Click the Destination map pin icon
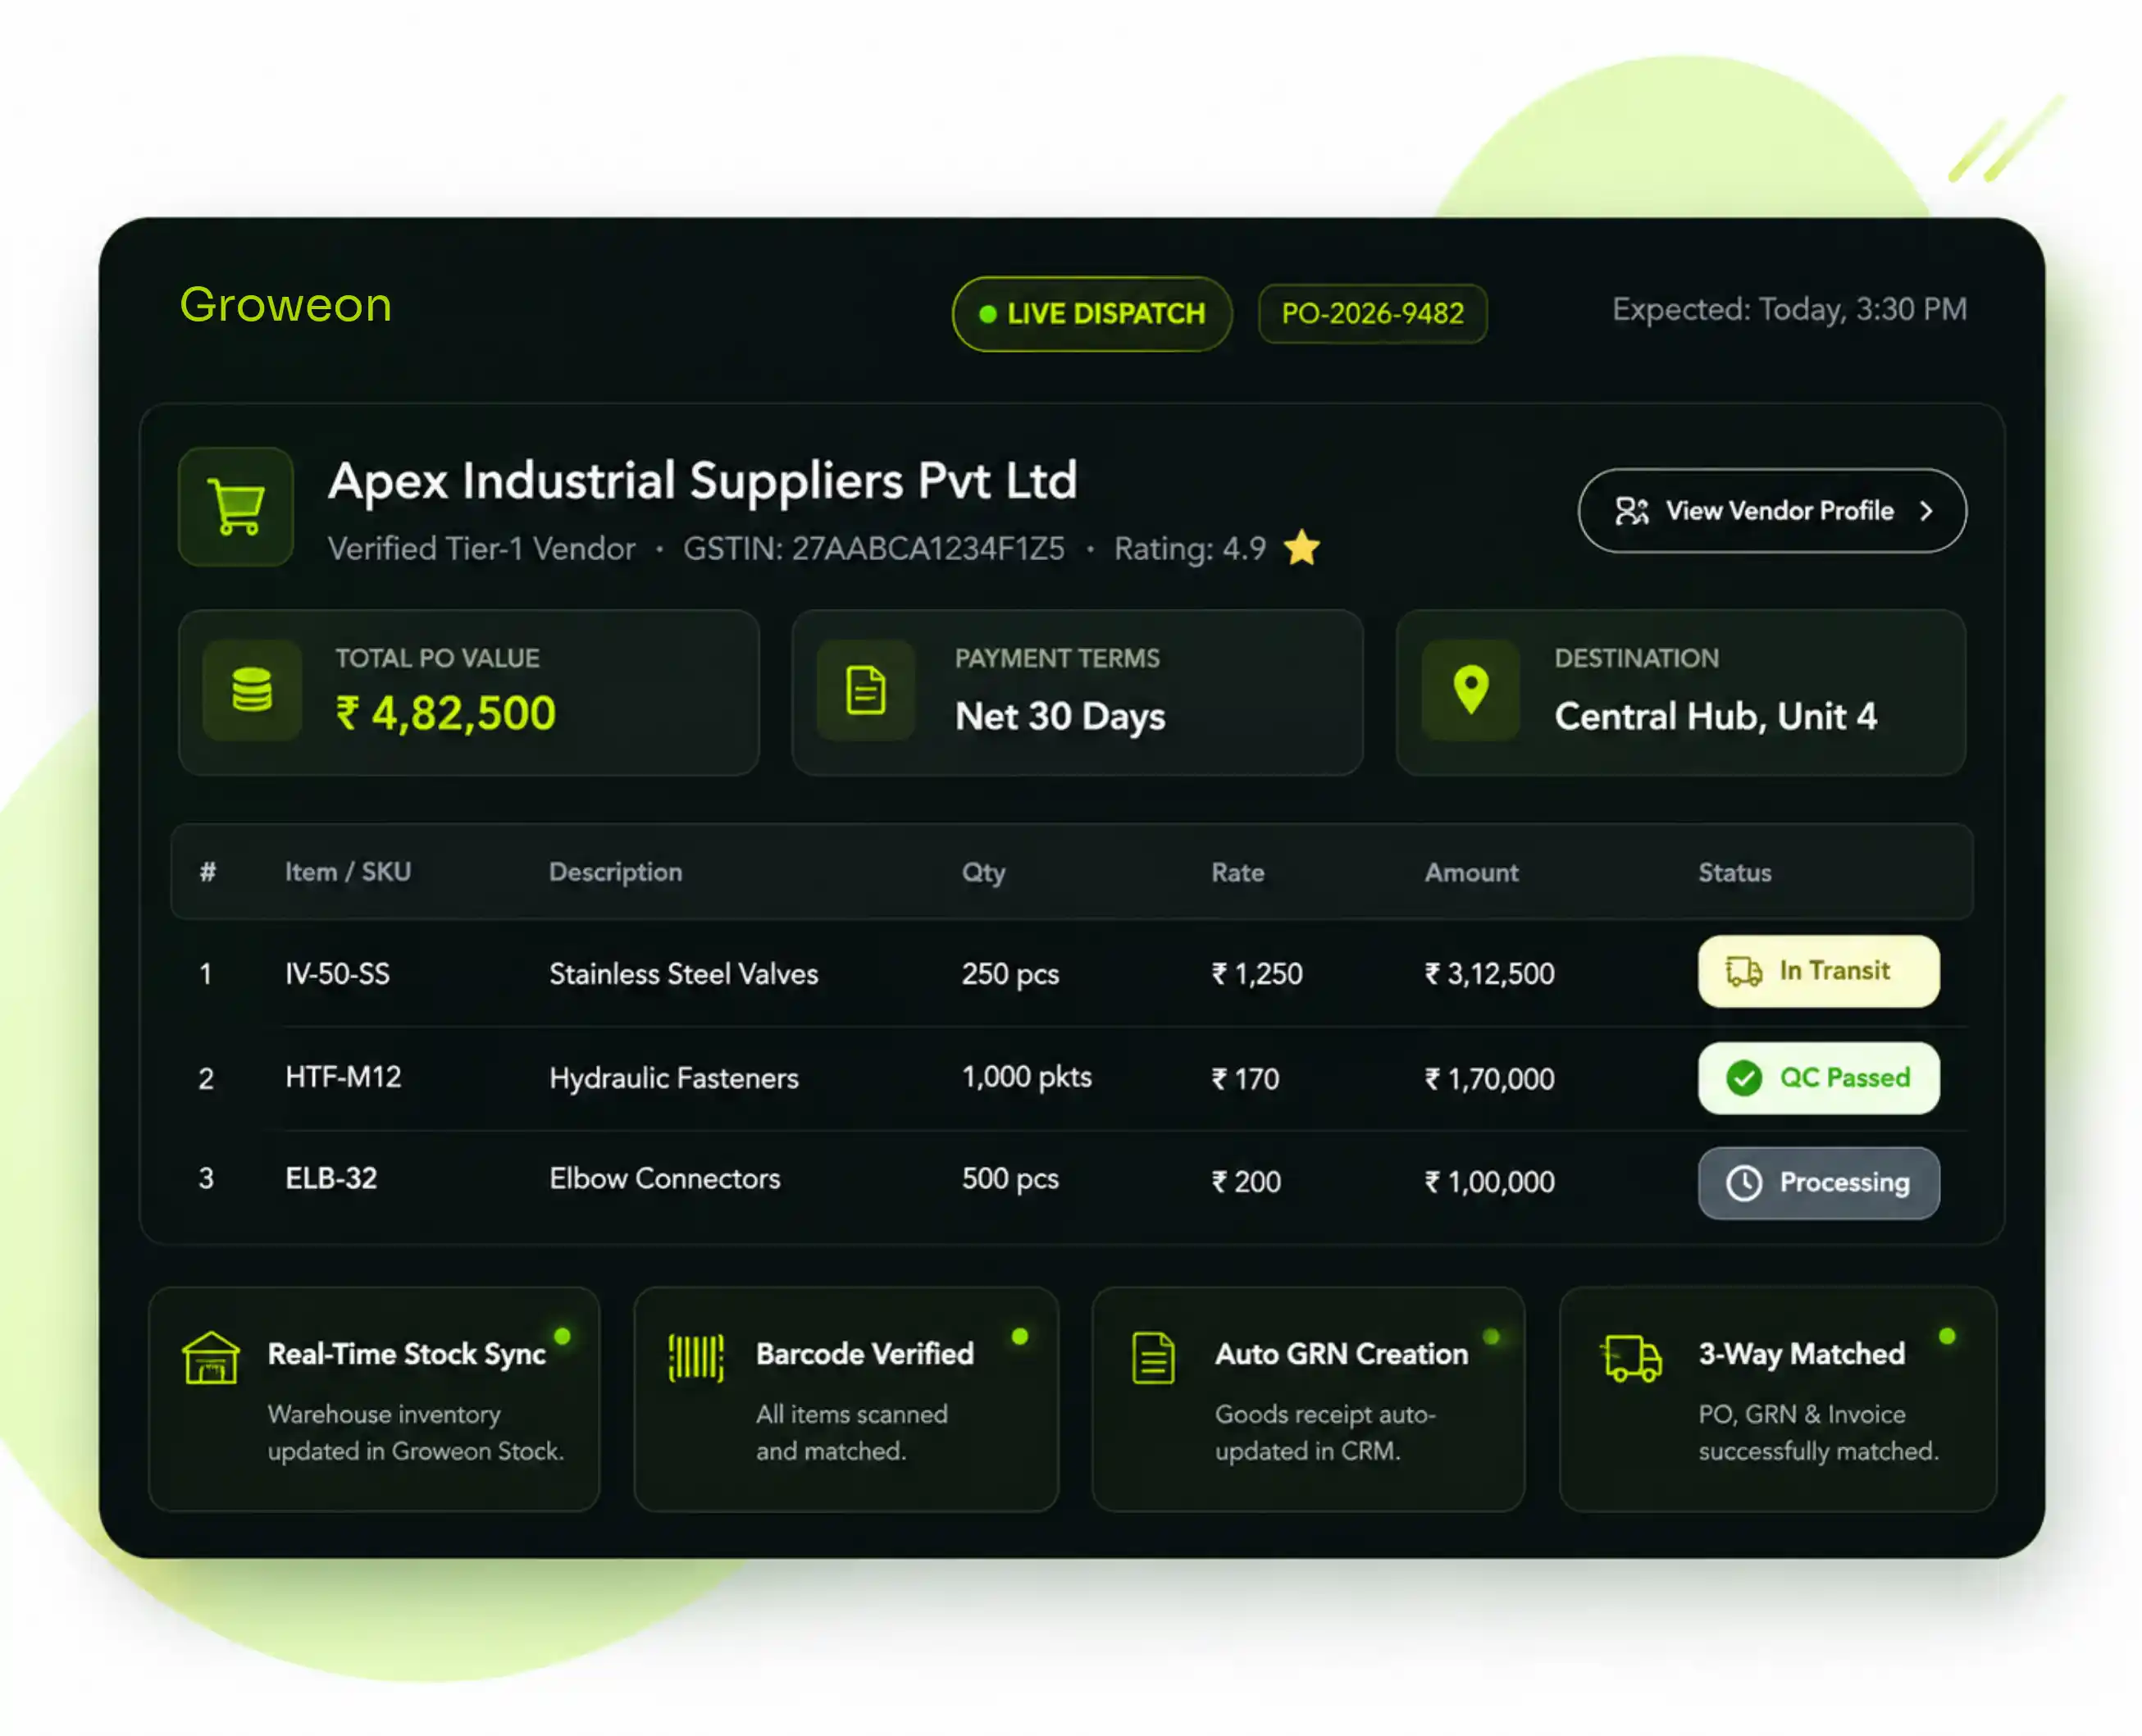 point(1471,690)
